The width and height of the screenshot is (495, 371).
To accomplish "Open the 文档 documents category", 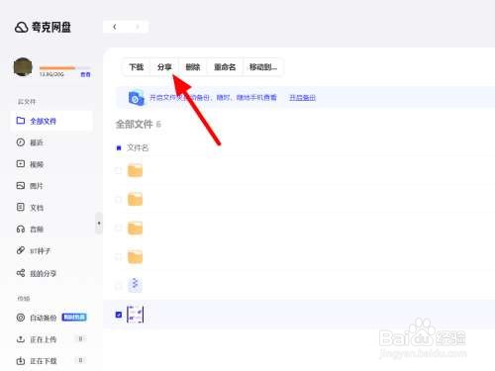I will pos(30,208).
